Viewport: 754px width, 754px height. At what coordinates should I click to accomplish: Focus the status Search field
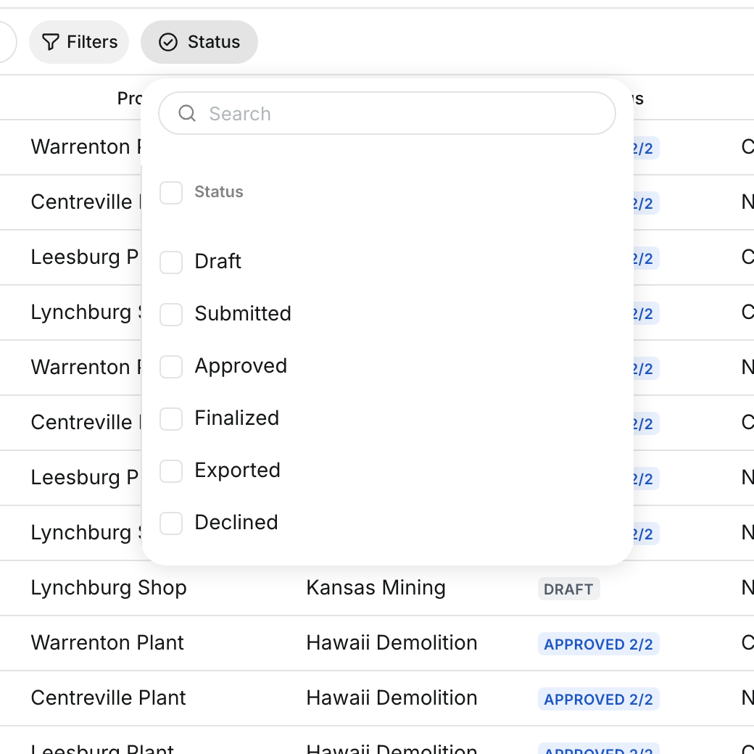(x=387, y=114)
